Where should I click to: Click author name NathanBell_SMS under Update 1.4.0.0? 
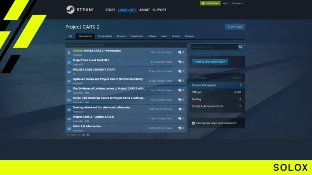point(81,121)
